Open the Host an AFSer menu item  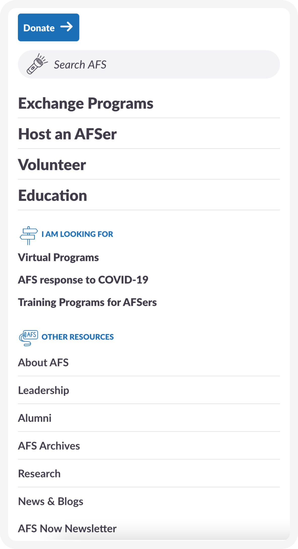click(149, 134)
